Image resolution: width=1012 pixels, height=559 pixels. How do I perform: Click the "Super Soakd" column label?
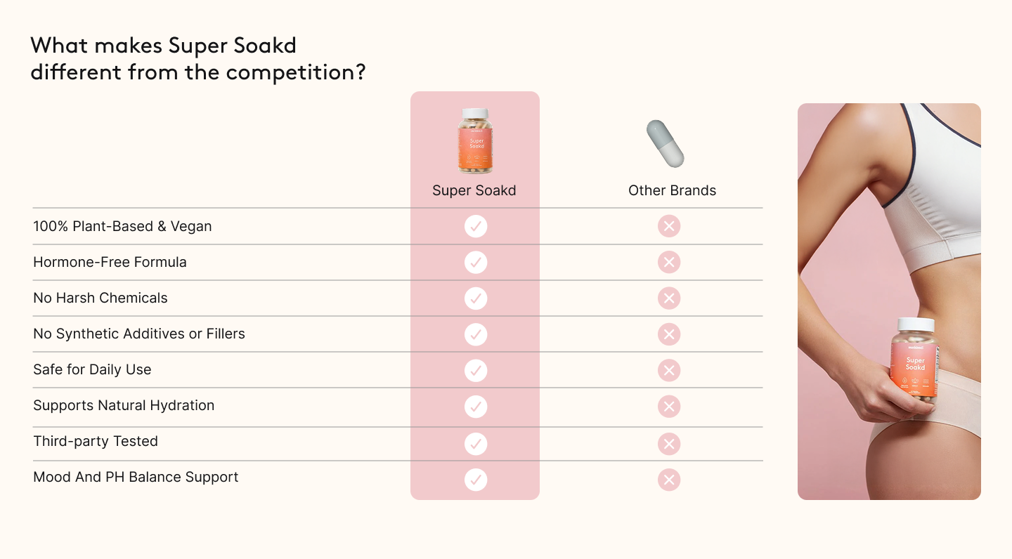pos(474,190)
